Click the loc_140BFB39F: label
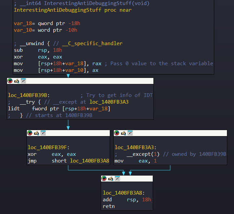The image size is (234, 214). tap(48, 147)
